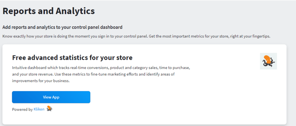Click the 'Intuitive dashboard which tracks' text line
The image size is (296, 126).
click(101, 68)
